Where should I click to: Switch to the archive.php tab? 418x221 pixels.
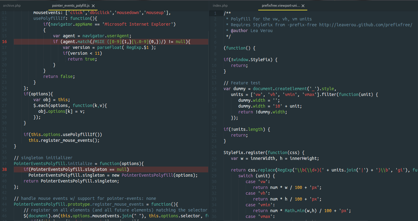coord(12,5)
